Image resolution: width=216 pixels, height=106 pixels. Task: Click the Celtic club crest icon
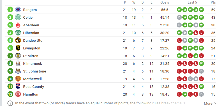(18, 17)
